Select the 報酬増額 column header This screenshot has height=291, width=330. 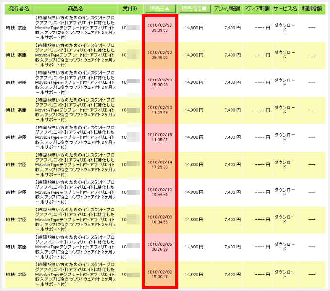tap(312, 9)
